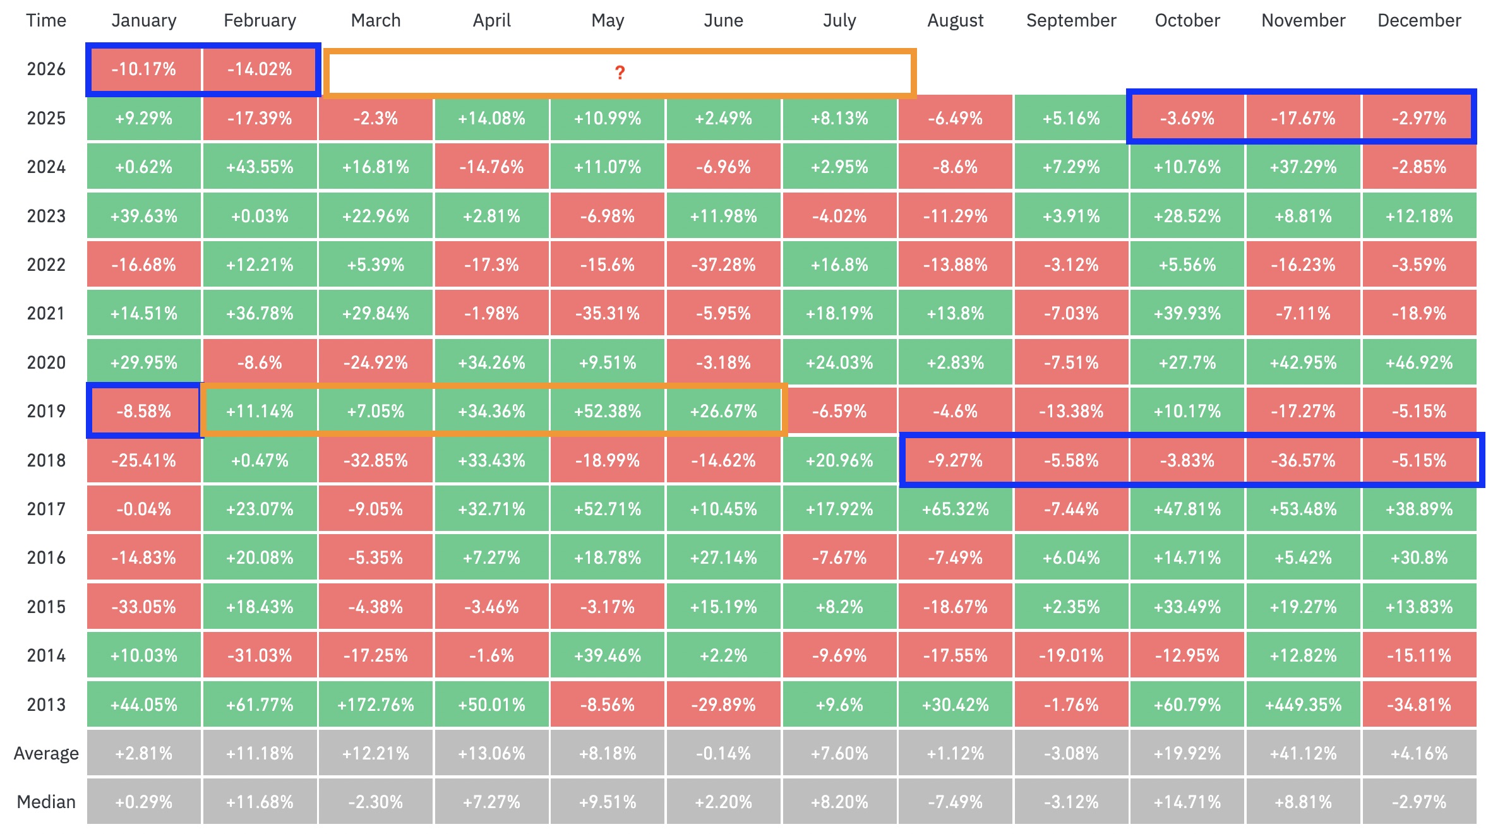This screenshot has height=834, width=1493.
Task: Click the red question mark
Action: point(620,73)
